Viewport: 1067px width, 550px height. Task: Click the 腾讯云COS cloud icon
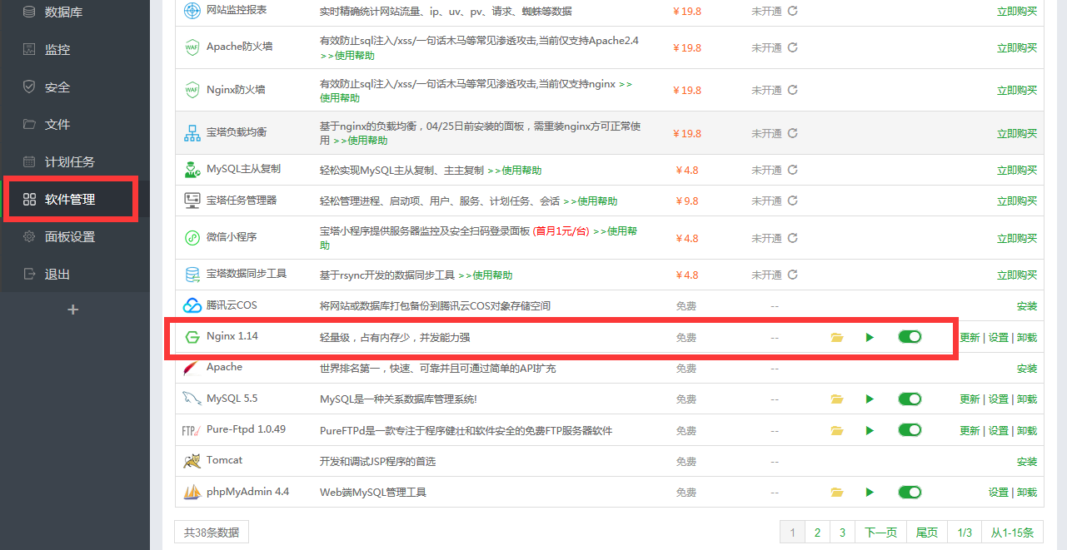[x=192, y=306]
